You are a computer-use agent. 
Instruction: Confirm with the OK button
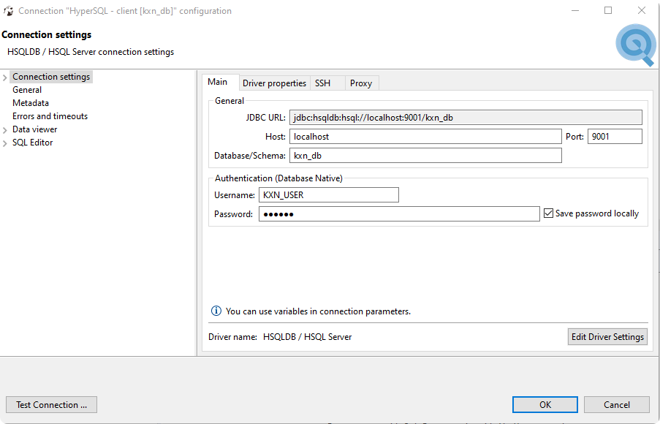point(545,405)
